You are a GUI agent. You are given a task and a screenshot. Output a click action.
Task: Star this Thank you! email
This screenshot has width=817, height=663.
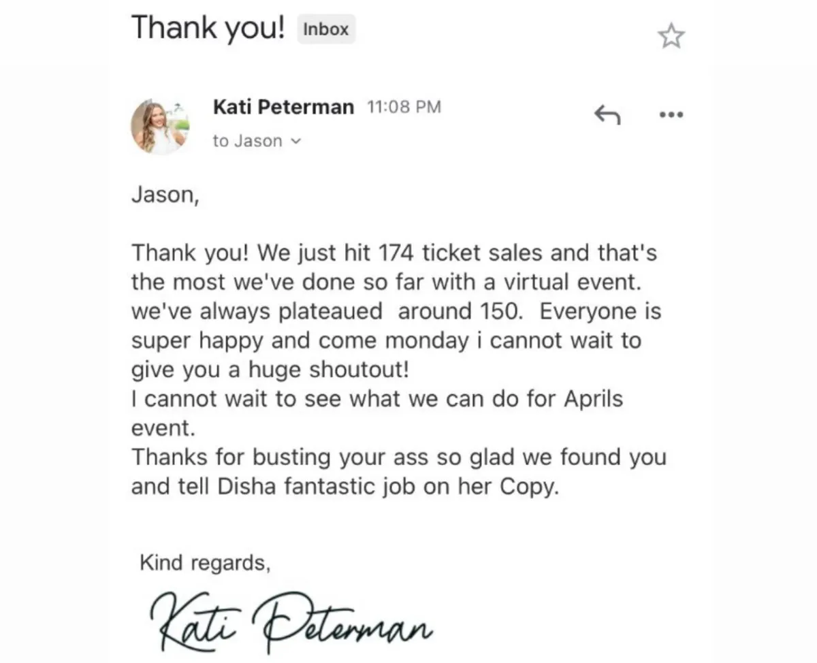[671, 36]
